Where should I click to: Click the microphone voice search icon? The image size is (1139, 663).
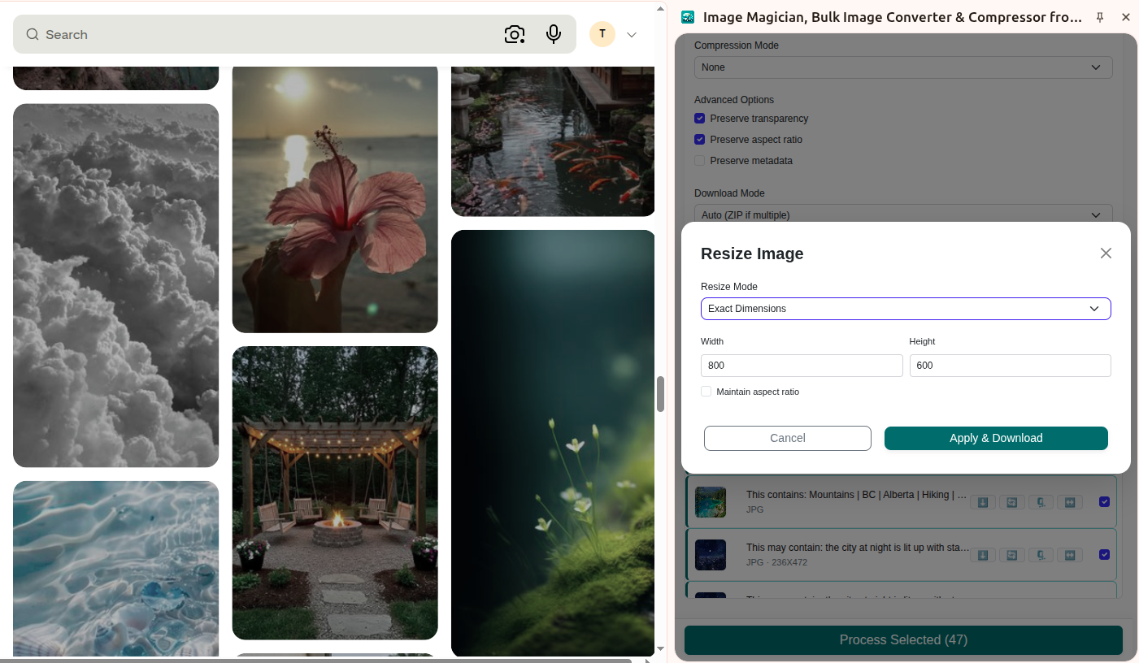click(x=554, y=34)
